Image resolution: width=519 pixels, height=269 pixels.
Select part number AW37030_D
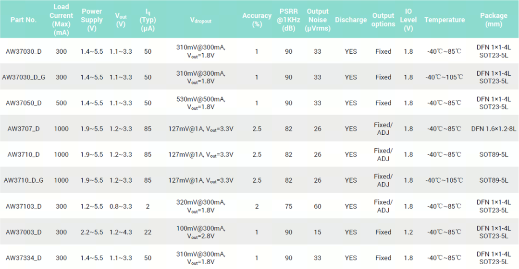[24, 52]
